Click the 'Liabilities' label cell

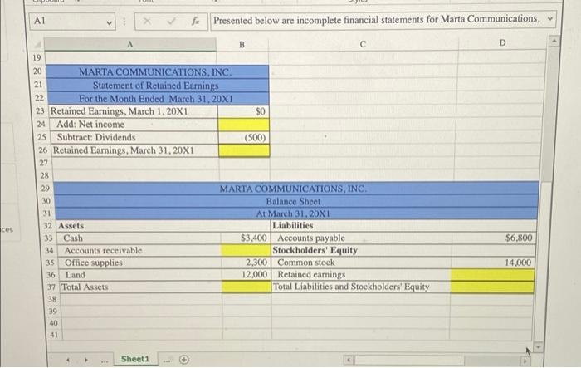click(362, 226)
